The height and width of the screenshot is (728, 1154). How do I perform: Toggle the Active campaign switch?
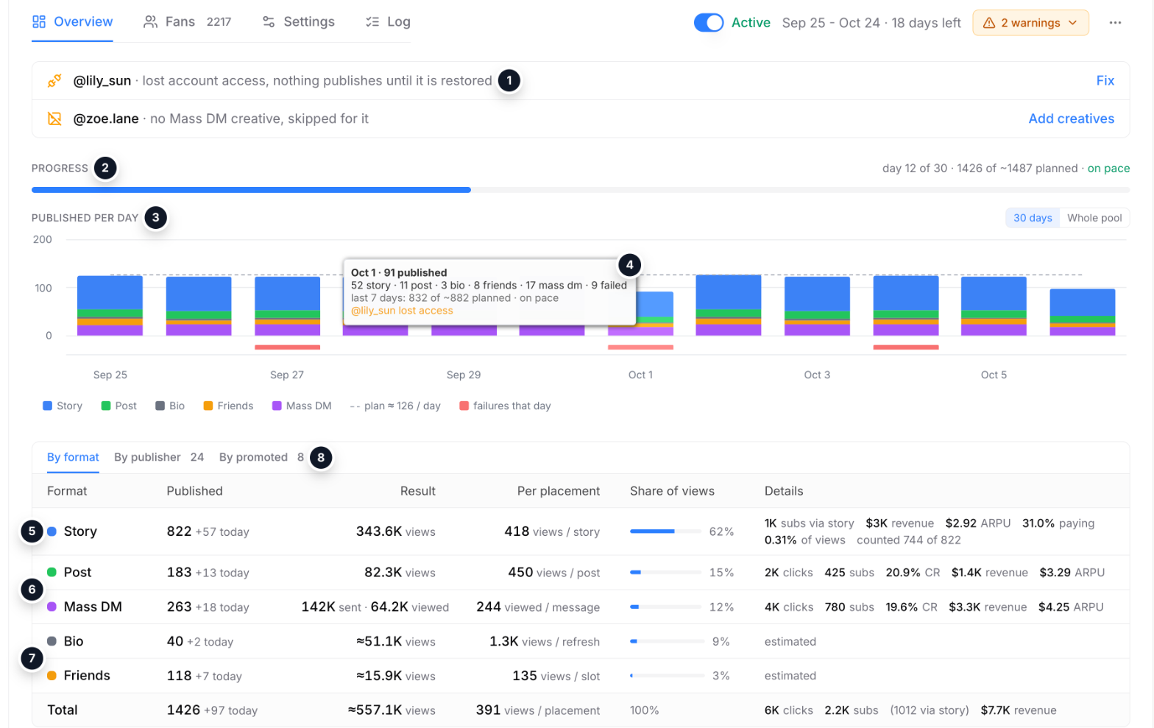click(709, 23)
